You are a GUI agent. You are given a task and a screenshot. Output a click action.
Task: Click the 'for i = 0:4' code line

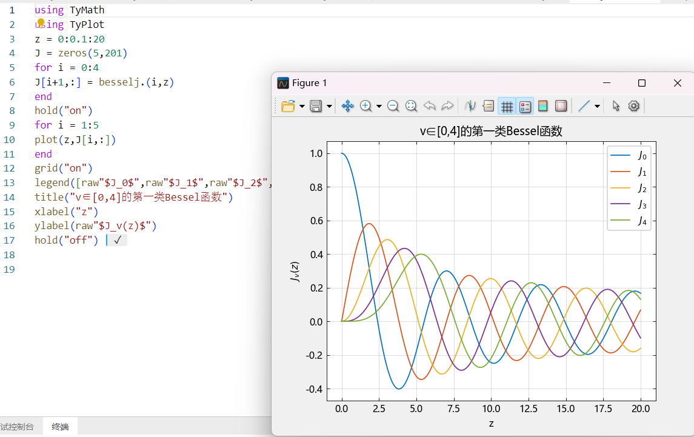67,68
